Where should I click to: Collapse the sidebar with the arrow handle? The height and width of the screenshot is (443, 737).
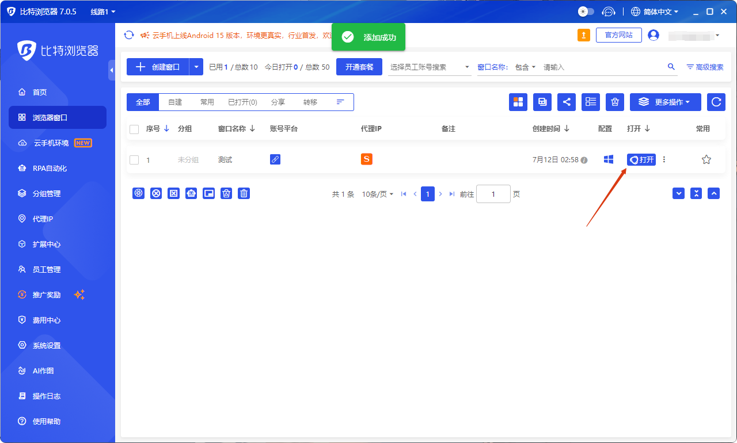click(x=112, y=70)
